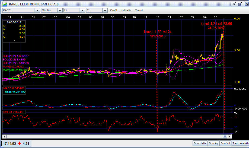Click the 5.00 price axis label
Image resolution: width=249 pixels, height=148 pixels.
coord(237,19)
